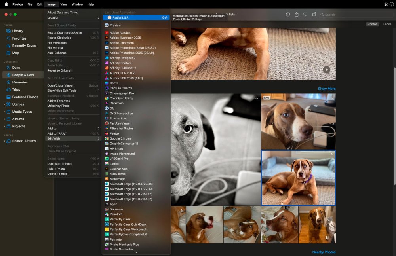Click the Info button in toolbar

pyautogui.click(x=288, y=15)
